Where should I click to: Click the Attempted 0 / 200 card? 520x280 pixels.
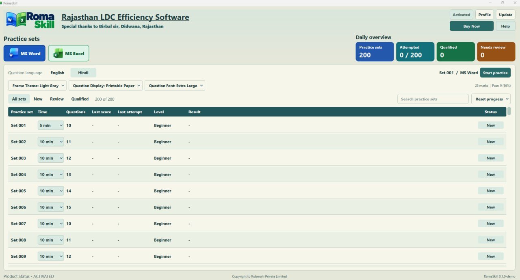415,52
